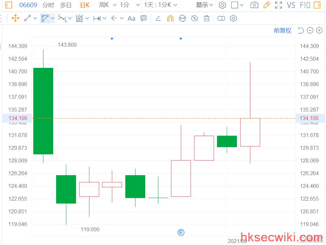
Task: Select the 日K daily candlestick tab
Action: (x=85, y=5)
